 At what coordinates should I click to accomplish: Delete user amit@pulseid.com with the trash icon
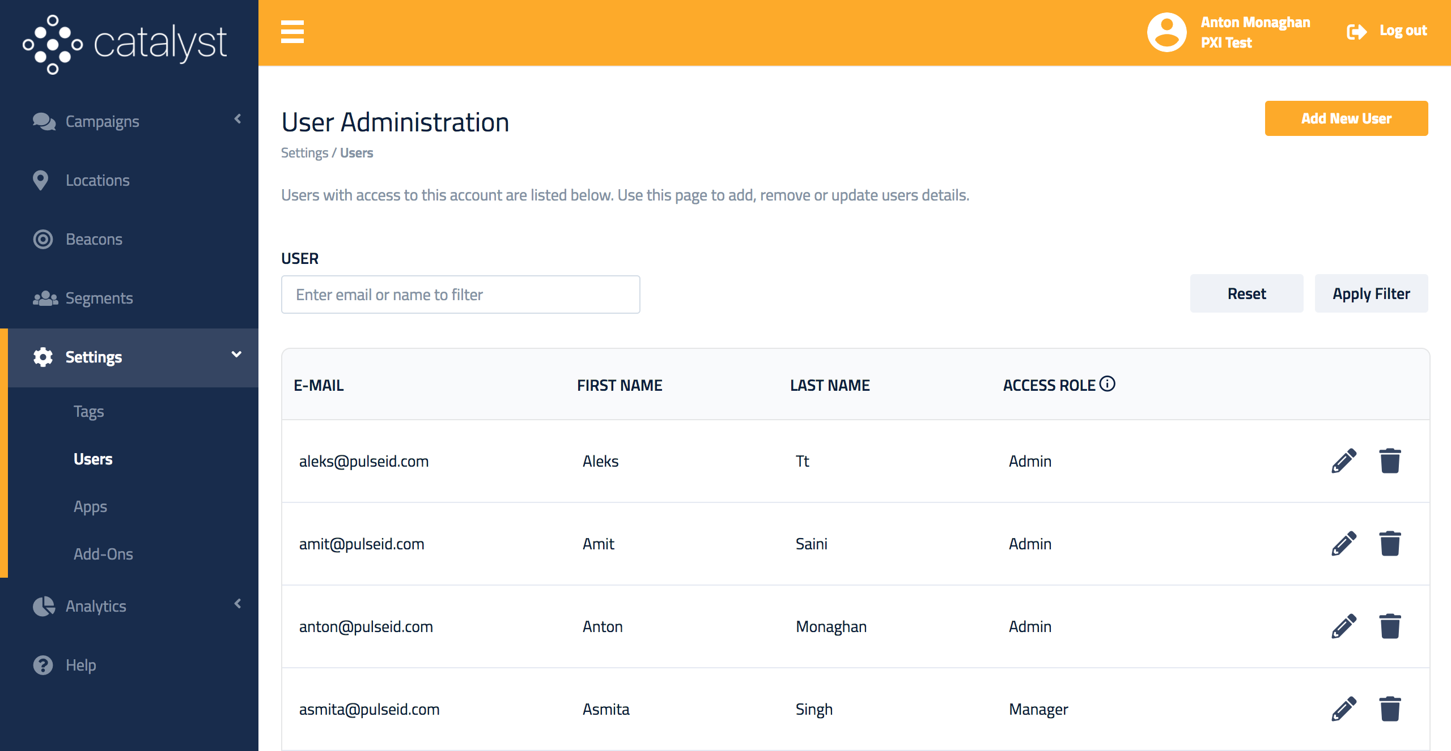[x=1390, y=544]
